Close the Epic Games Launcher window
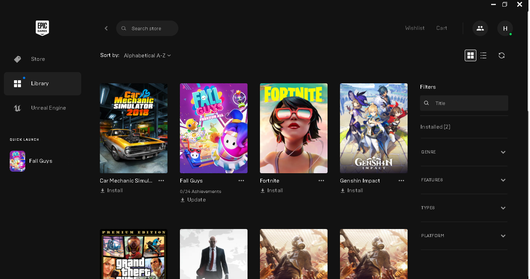The width and height of the screenshot is (530, 279). pyautogui.click(x=520, y=5)
